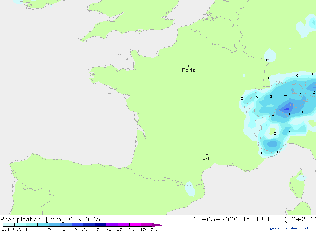This screenshot has height=231, width=316.
Task: Click the '15..18 UTC' time range text
Action: 261,219
